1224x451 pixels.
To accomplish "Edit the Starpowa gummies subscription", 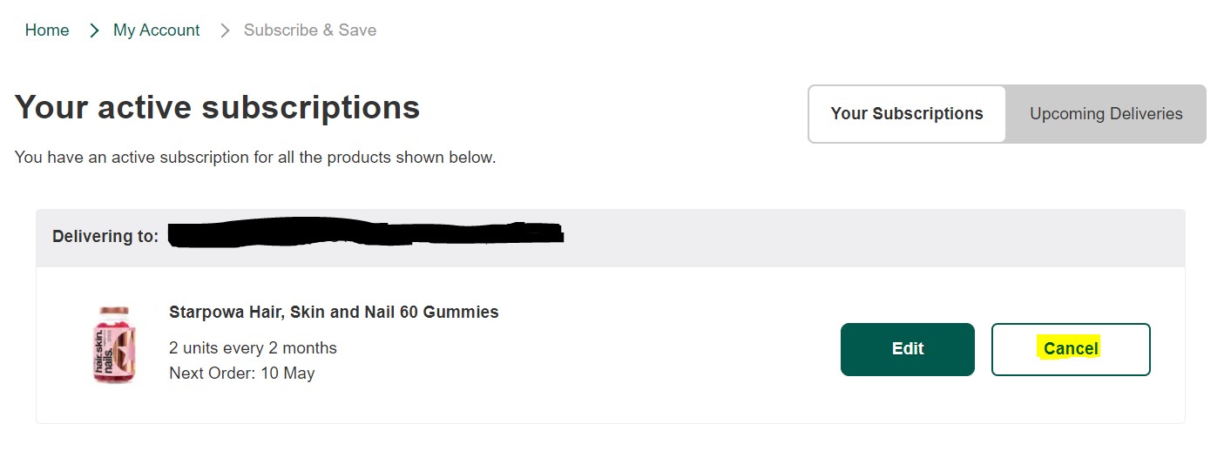I will [908, 349].
